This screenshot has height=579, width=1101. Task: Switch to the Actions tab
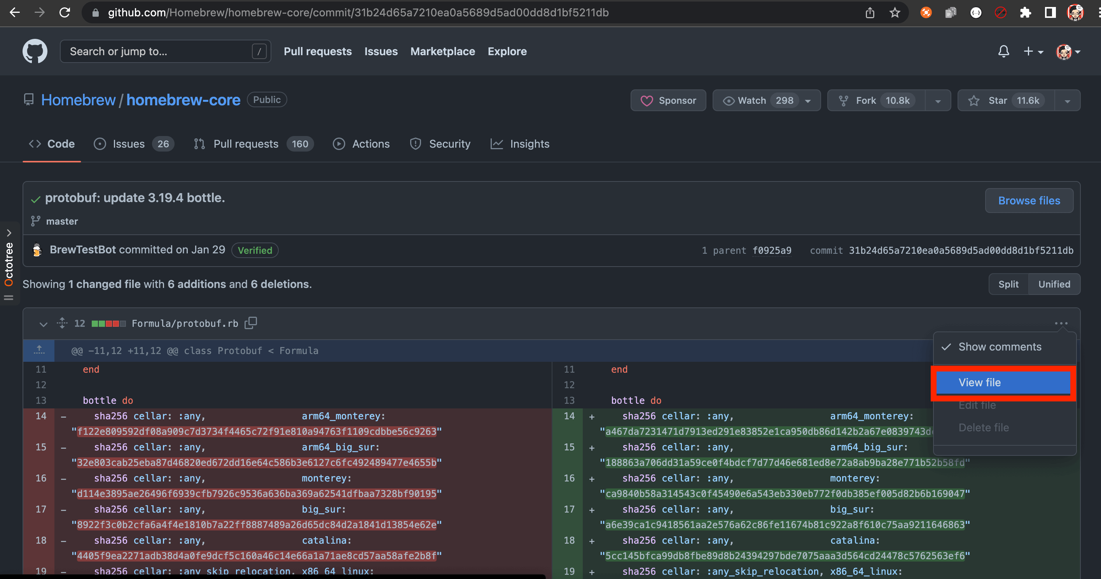coord(361,144)
